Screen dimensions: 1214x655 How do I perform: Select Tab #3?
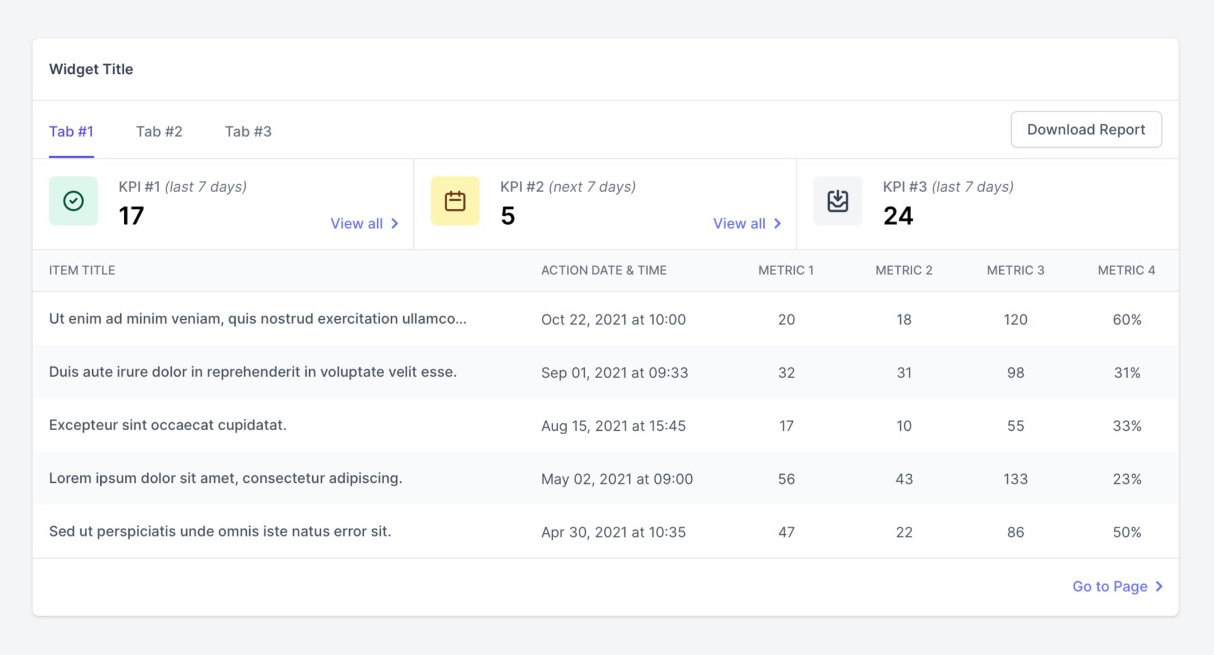(x=248, y=132)
